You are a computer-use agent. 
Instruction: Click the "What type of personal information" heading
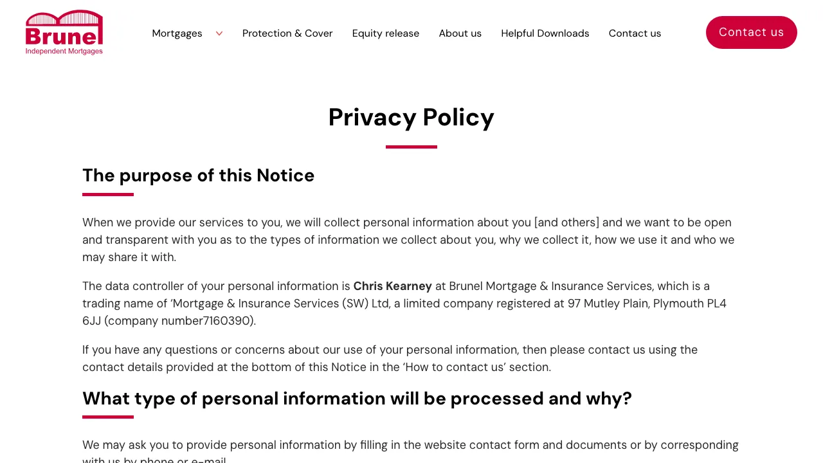tap(357, 399)
